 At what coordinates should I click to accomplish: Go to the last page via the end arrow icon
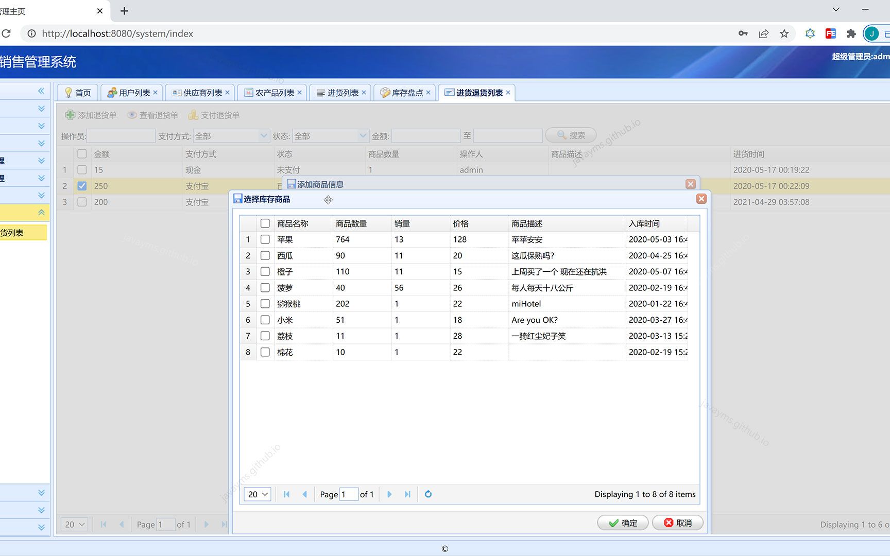click(x=407, y=494)
